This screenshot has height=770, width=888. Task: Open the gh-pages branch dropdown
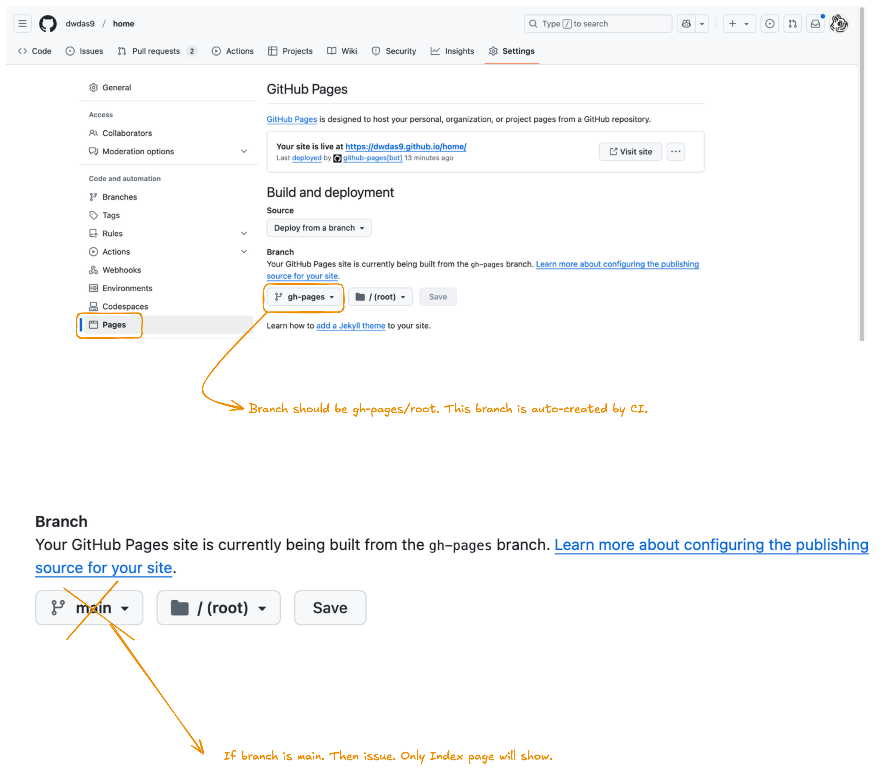304,297
